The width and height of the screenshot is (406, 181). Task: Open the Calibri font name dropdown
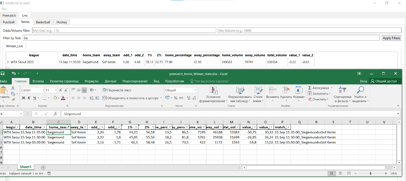pos(43,90)
